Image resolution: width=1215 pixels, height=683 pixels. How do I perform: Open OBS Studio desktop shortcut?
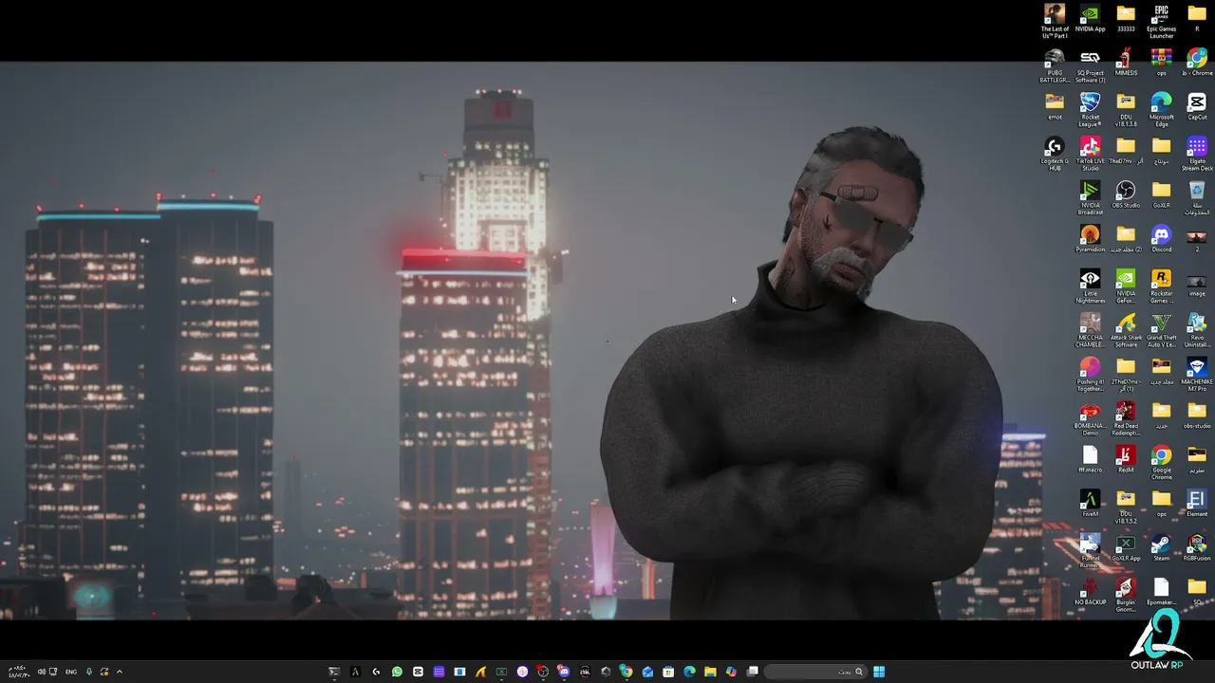(x=1126, y=192)
